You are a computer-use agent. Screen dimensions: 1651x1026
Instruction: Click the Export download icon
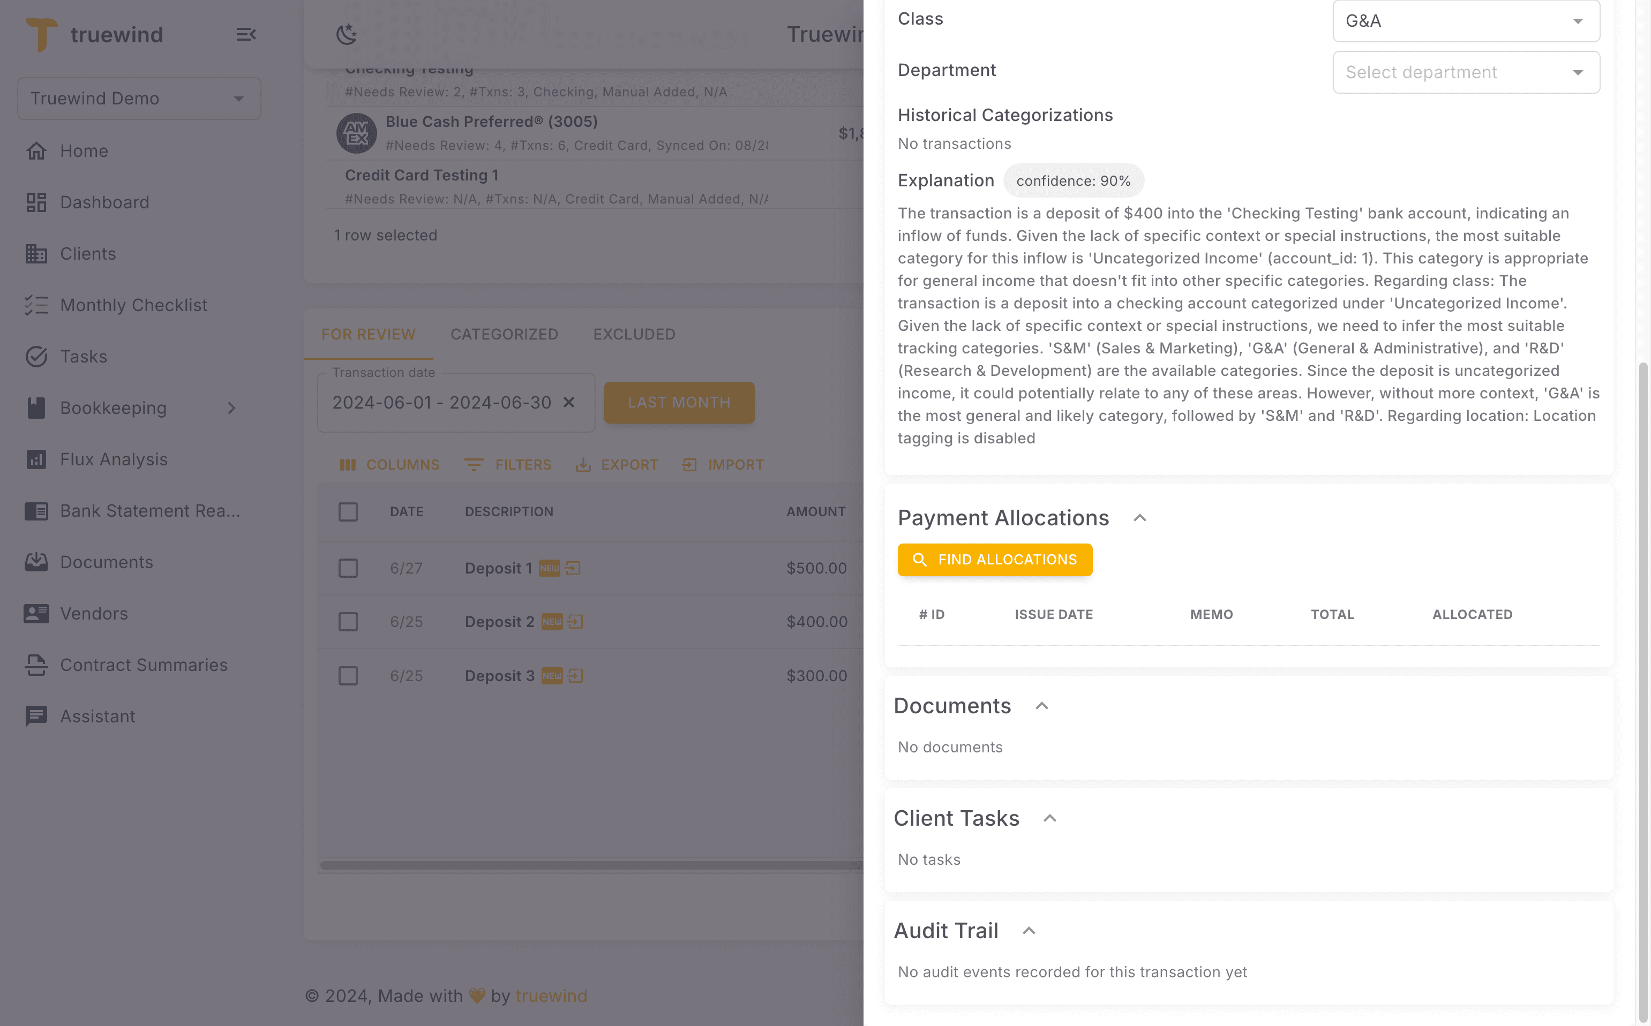[584, 465]
